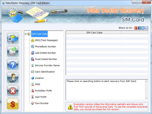Viewport: 152px width, 114px height.
Task: Click the message box scrollbar down arrow
Action: coord(147,98)
